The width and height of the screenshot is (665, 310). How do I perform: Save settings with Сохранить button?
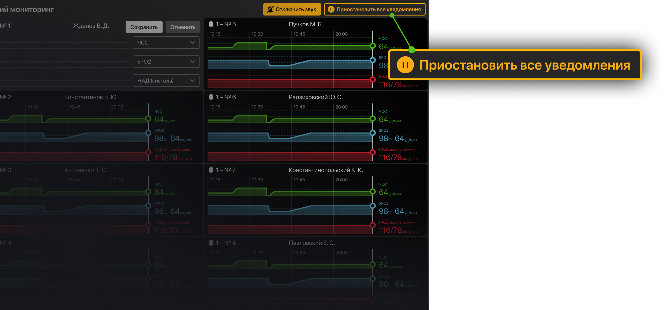coord(144,27)
